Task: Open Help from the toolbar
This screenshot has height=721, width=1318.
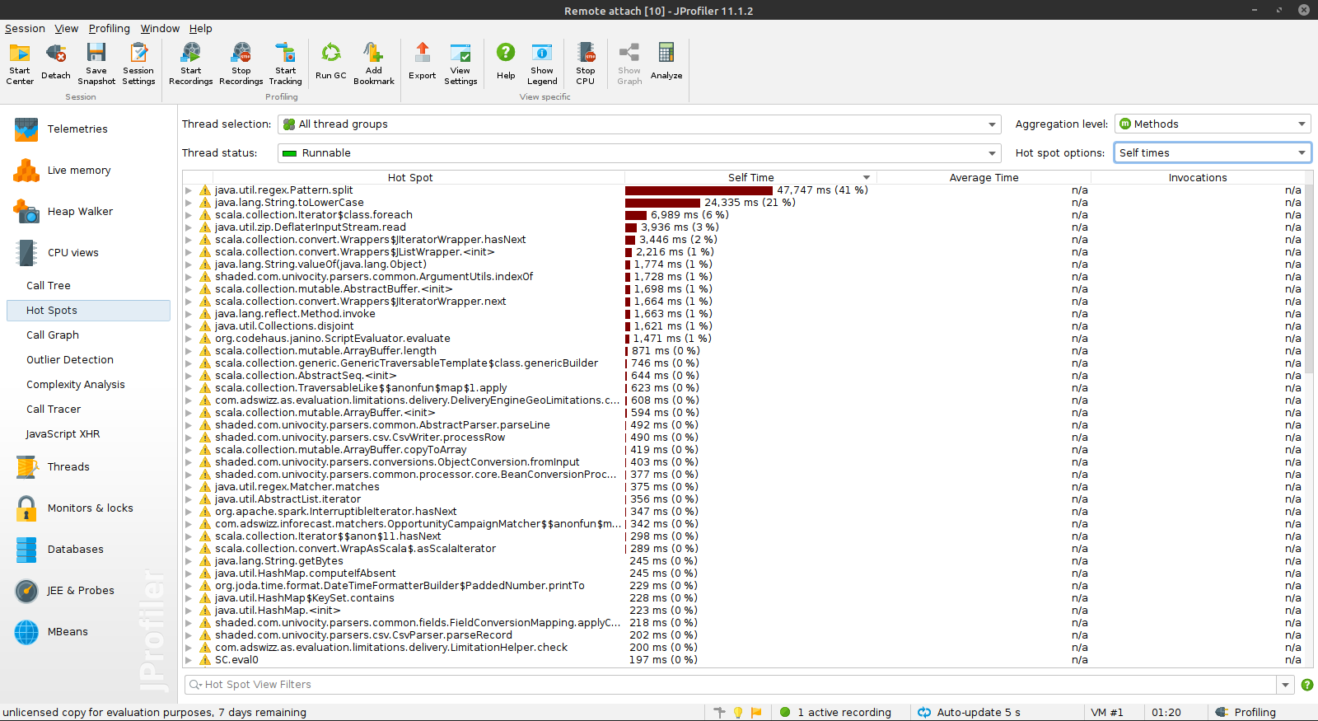Action: click(506, 63)
